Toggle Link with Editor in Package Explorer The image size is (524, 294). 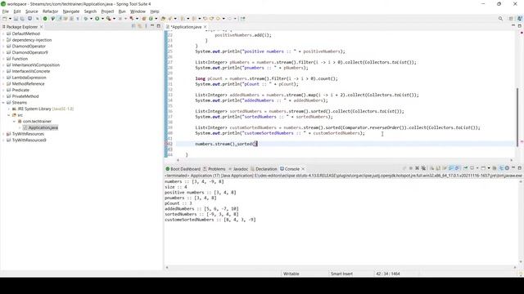click(x=140, y=26)
